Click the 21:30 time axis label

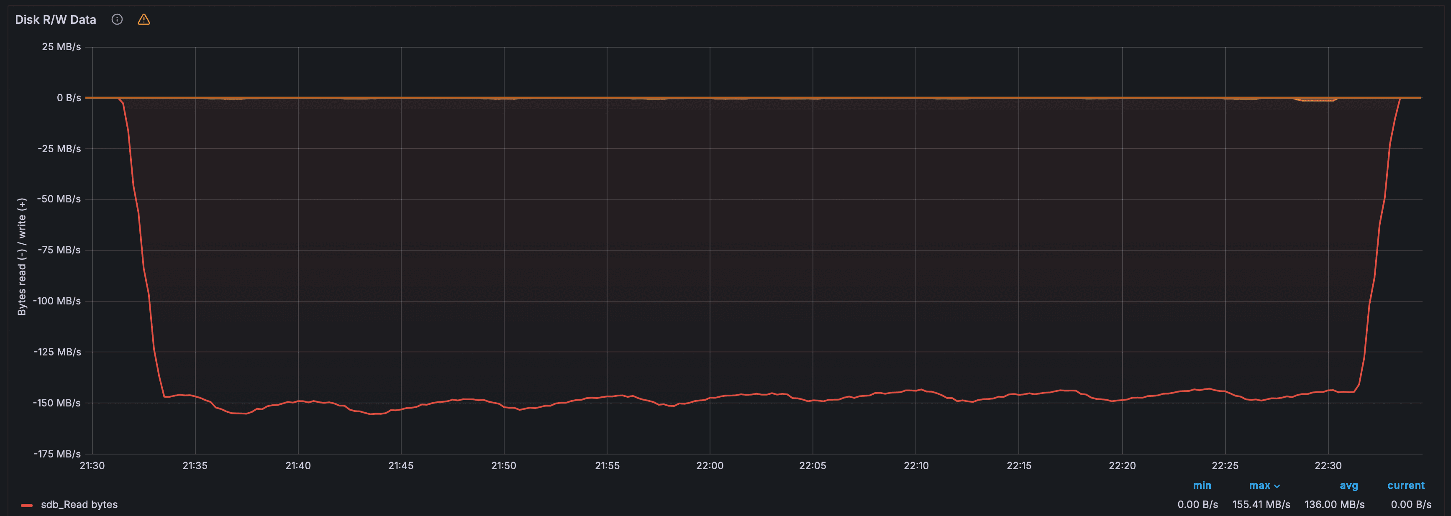[x=92, y=466]
